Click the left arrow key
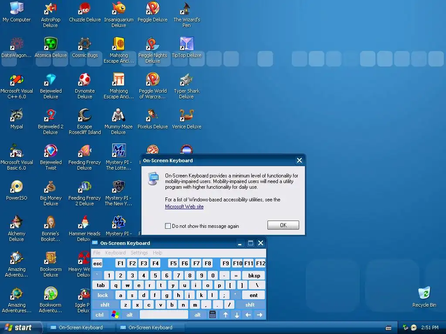The width and height of the screenshot is (446, 334). click(x=248, y=315)
